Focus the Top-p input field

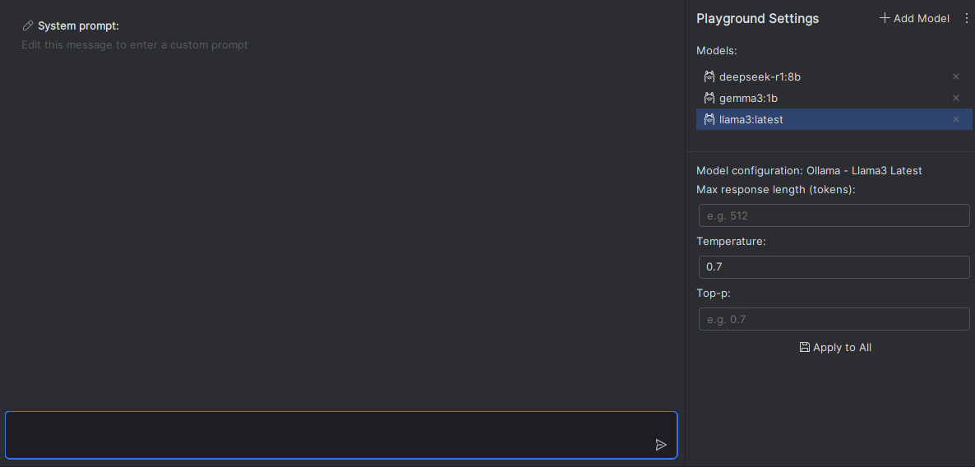pyautogui.click(x=834, y=319)
